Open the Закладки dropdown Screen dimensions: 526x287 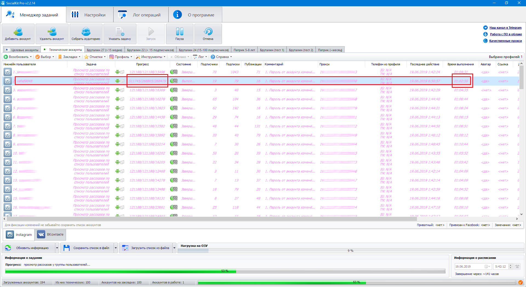70,57
